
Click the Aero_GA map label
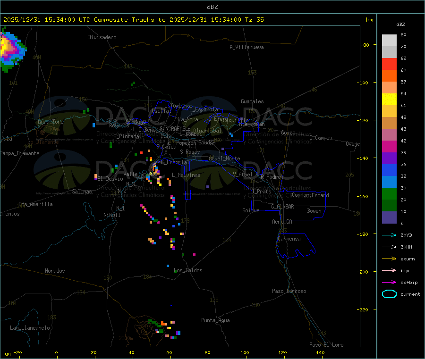[282, 222]
